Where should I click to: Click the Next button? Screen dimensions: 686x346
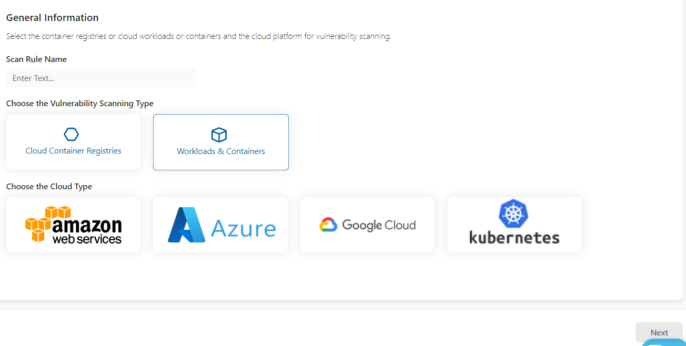click(x=659, y=332)
